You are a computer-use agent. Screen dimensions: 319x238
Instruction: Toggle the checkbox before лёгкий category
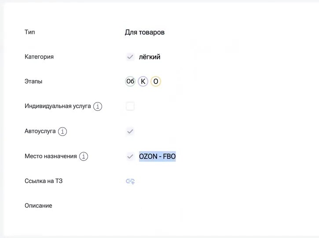point(130,57)
